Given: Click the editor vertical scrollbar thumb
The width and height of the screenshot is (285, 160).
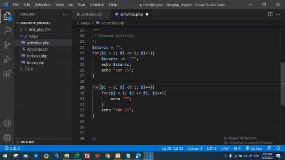Looking at the screenshot, I should (283, 84).
